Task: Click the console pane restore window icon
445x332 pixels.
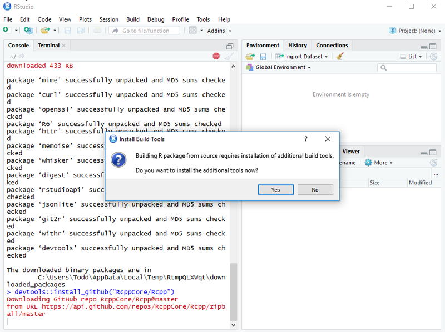Action: tap(230, 46)
